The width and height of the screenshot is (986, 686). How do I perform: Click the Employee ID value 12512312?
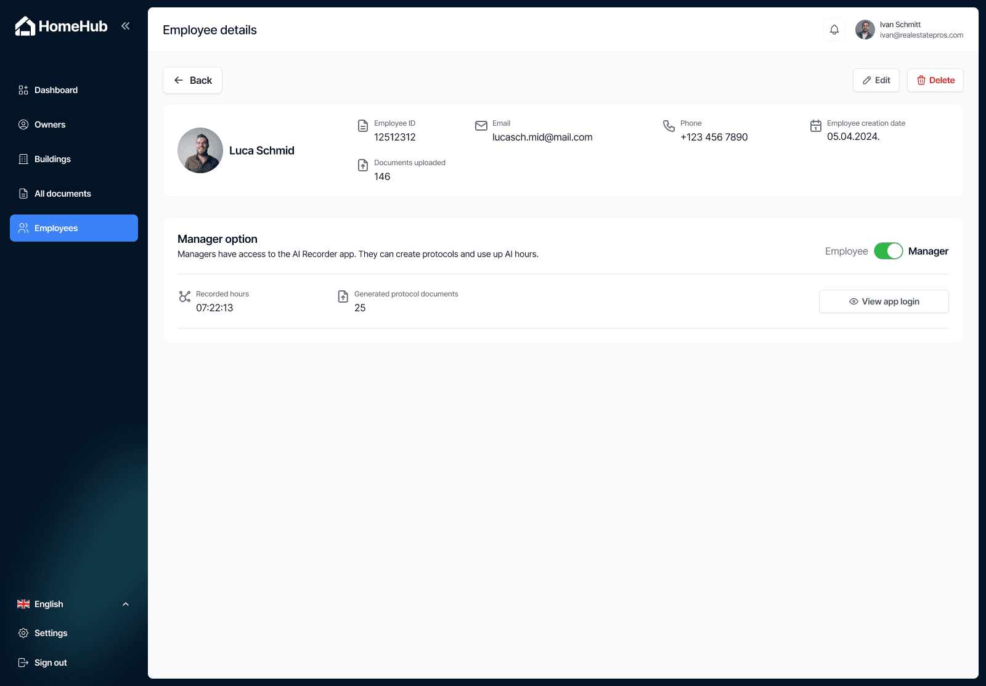tap(395, 137)
